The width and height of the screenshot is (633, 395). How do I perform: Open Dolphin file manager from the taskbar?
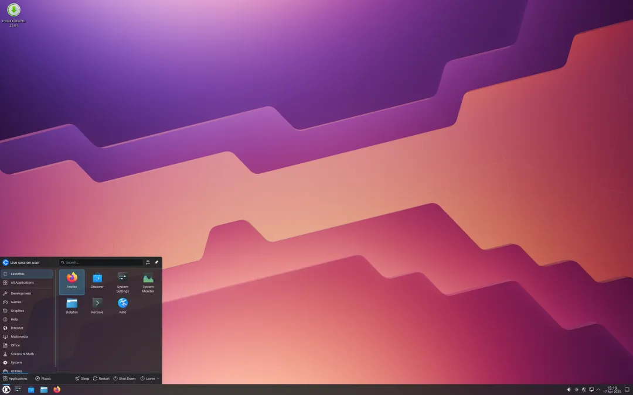(x=44, y=389)
